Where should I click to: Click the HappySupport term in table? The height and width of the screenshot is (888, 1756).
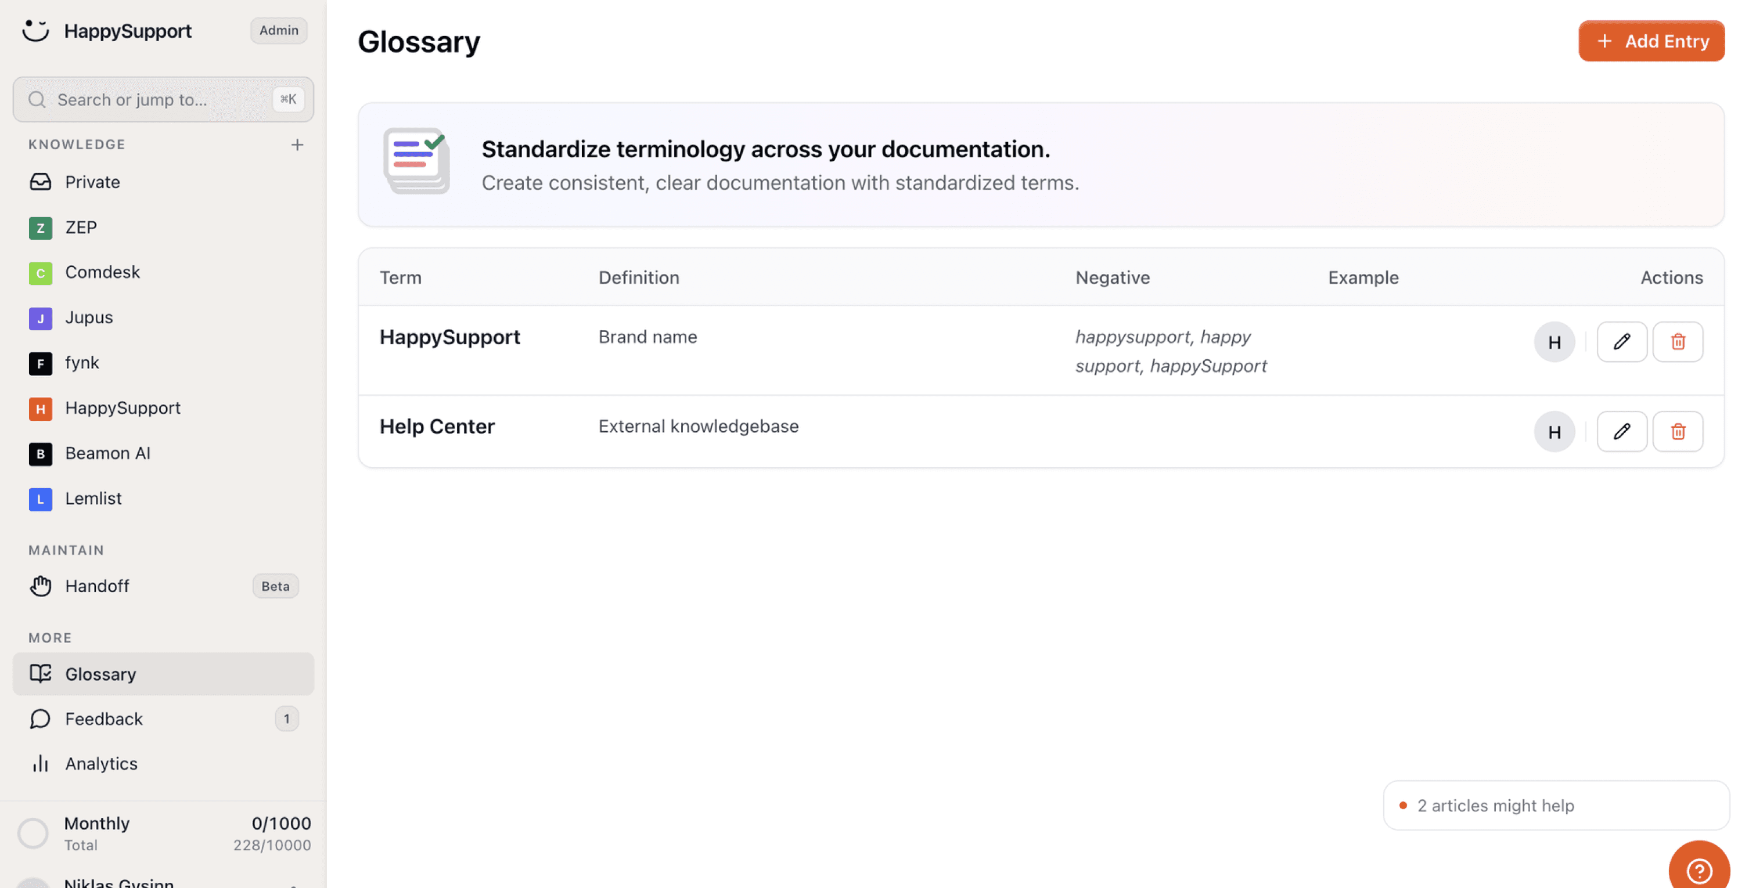(450, 337)
